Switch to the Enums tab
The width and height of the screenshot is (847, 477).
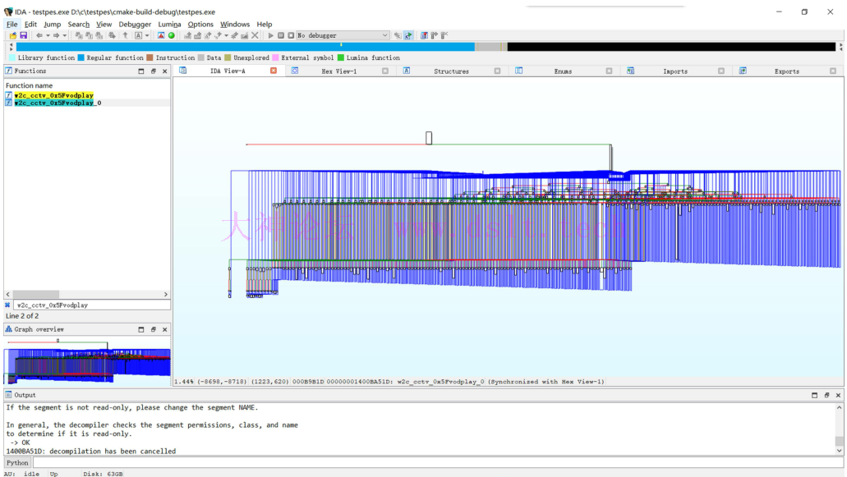pyautogui.click(x=563, y=71)
